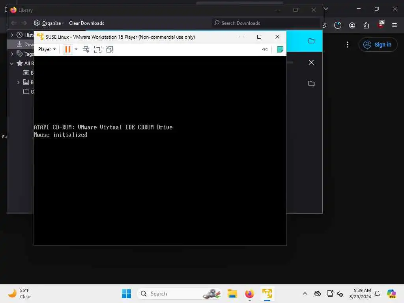Open containing folder for third download
The image size is (404, 303).
click(x=311, y=84)
